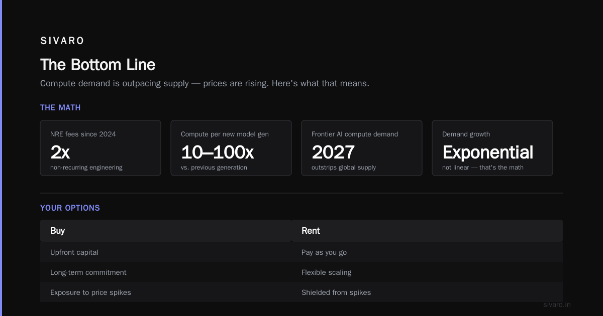Select YOUR OPTIONS section label
The width and height of the screenshot is (603, 316).
(x=70, y=208)
